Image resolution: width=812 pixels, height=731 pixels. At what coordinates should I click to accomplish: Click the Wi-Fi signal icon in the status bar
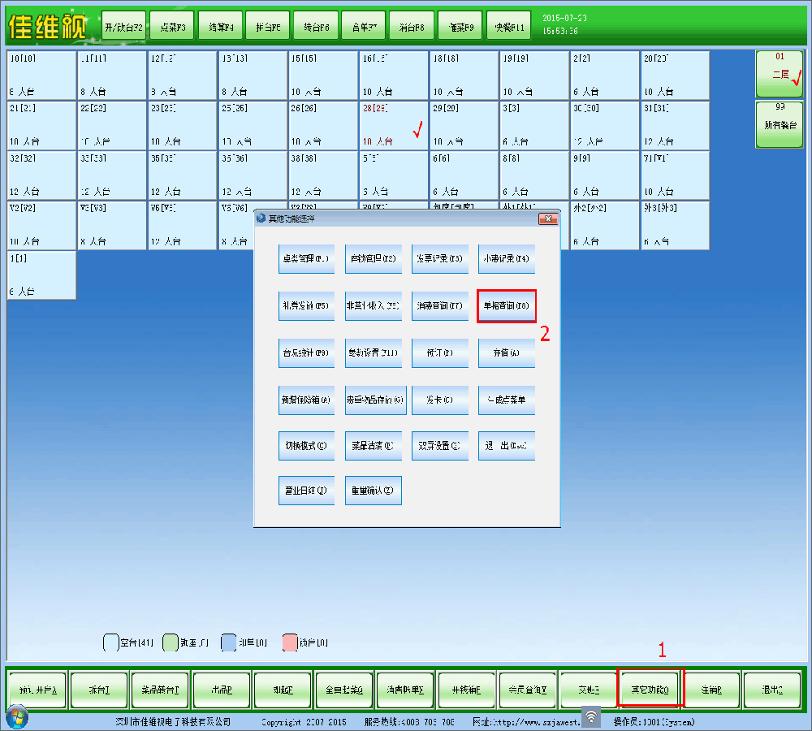[592, 716]
